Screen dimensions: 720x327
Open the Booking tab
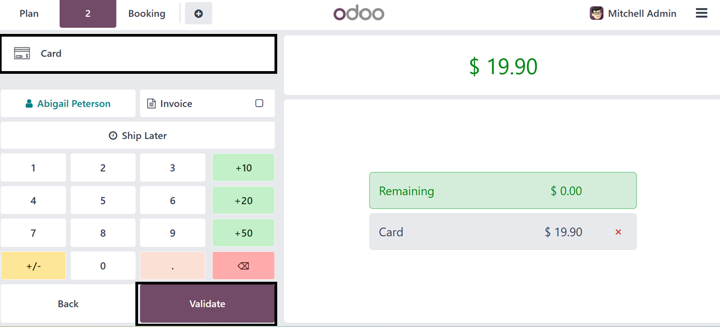pyautogui.click(x=147, y=13)
